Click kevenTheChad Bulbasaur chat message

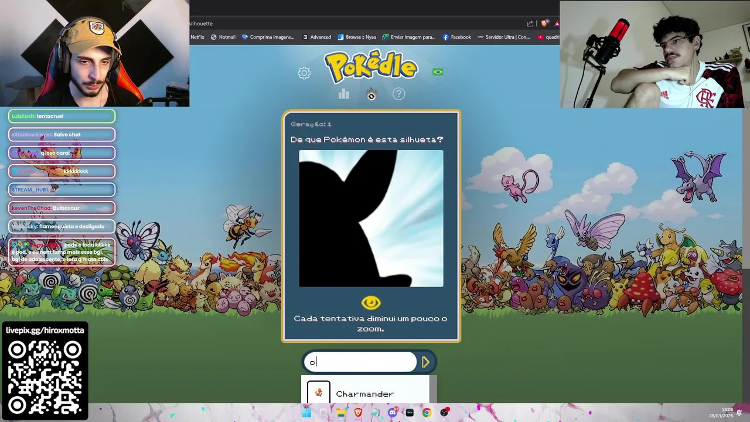(62, 208)
